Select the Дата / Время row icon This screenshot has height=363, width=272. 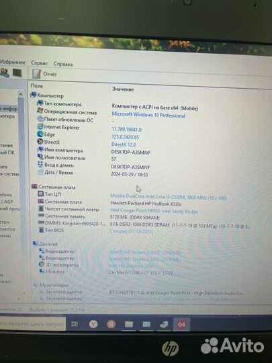[40, 172]
